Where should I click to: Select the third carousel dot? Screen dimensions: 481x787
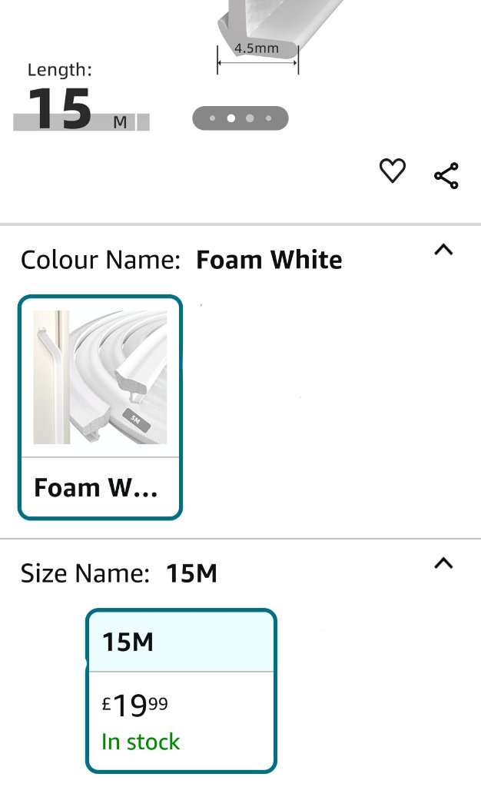click(249, 118)
